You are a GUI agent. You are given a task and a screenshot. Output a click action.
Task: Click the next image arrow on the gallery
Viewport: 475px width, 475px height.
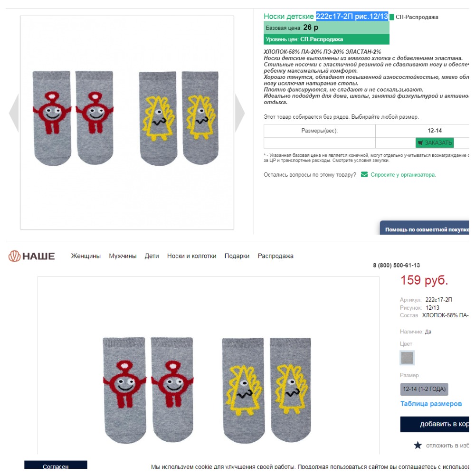tap(240, 113)
